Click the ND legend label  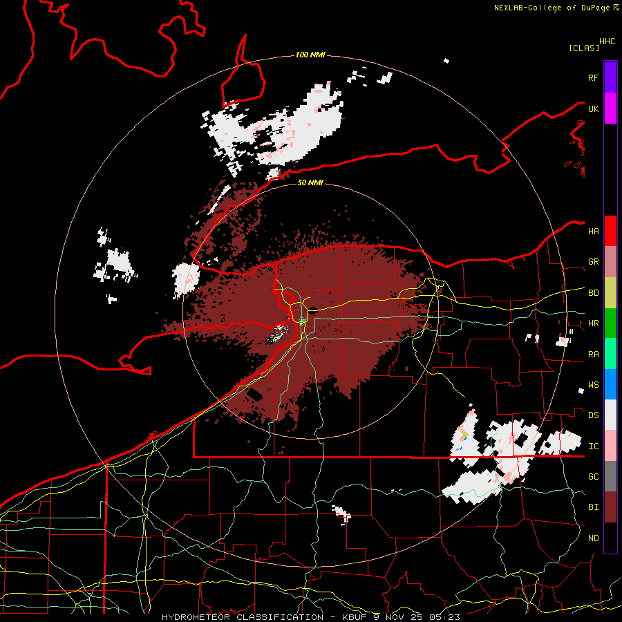[x=593, y=538]
